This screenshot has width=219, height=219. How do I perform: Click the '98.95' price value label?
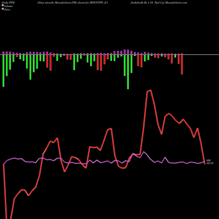(210, 163)
